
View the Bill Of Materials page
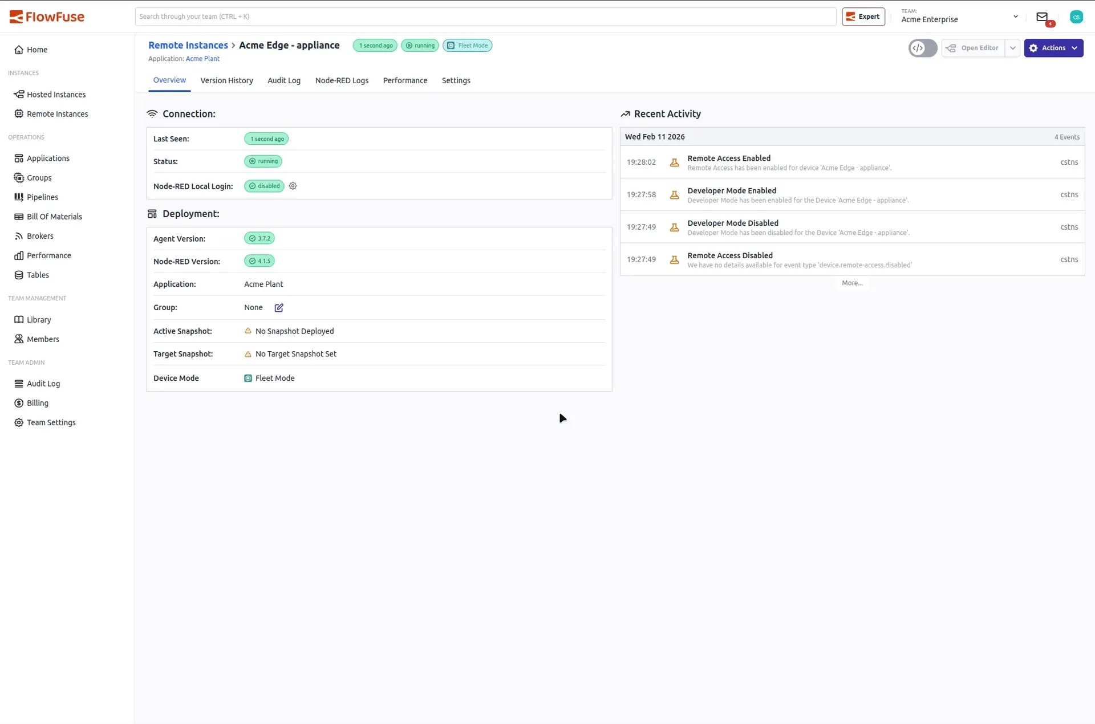pos(54,216)
